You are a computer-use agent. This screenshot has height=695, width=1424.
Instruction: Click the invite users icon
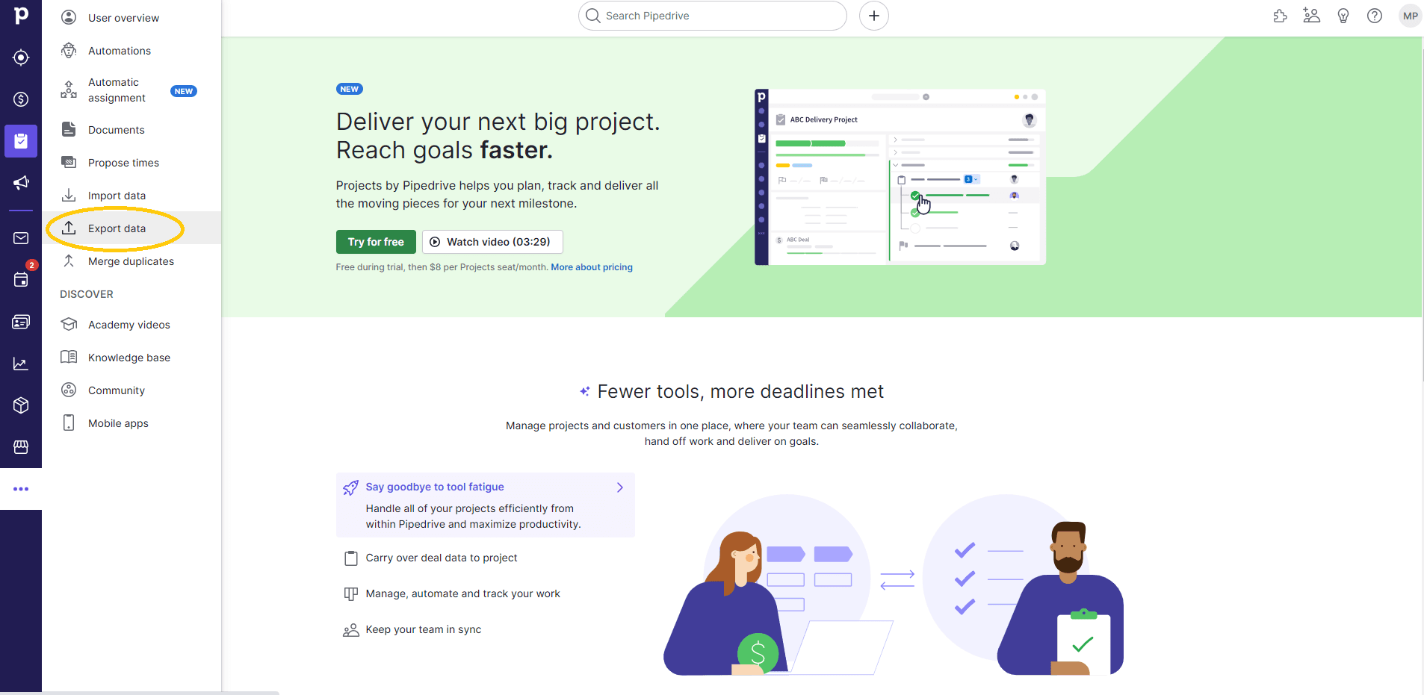pyautogui.click(x=1312, y=16)
